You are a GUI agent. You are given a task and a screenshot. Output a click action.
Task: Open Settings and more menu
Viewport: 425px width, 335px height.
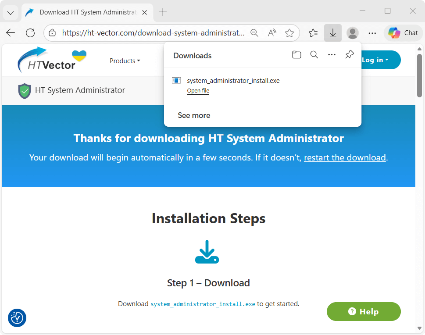click(x=372, y=32)
